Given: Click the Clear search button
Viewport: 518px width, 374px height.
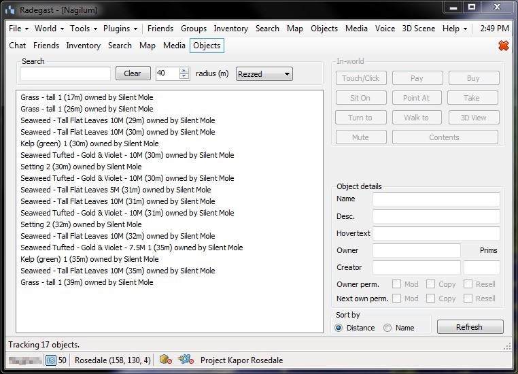Looking at the screenshot, I should (x=133, y=73).
